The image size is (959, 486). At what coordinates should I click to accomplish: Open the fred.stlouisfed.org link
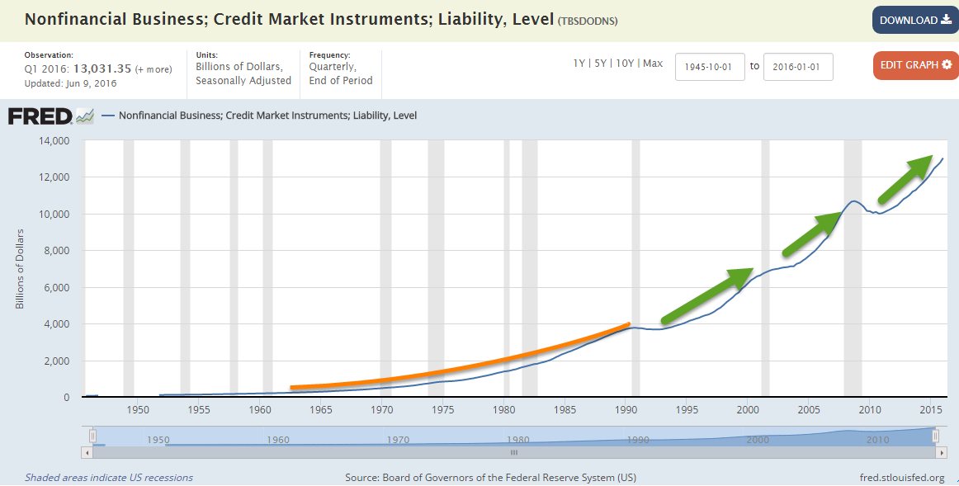pyautogui.click(x=901, y=477)
